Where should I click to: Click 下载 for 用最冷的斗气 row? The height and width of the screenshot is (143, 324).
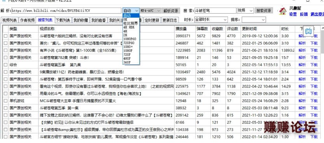(x=314, y=94)
